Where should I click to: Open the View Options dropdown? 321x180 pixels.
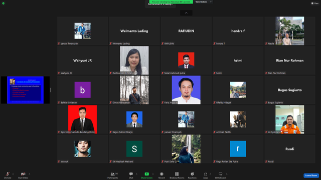click(203, 2)
